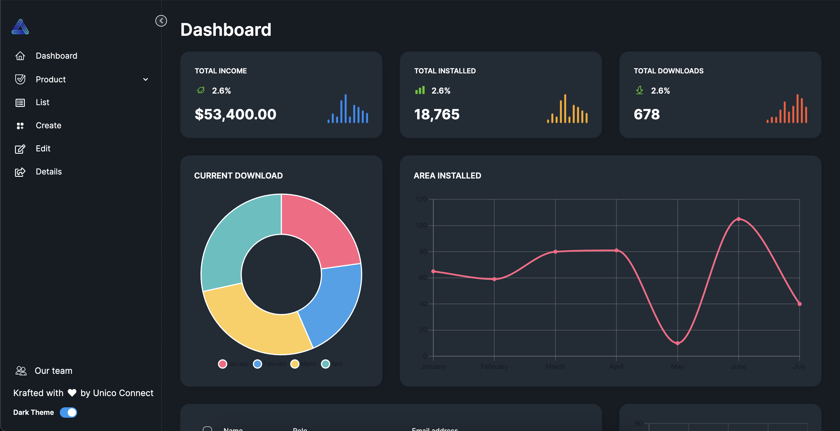Collapse the sidebar with the chevron button
This screenshot has width=840, height=431.
point(161,21)
